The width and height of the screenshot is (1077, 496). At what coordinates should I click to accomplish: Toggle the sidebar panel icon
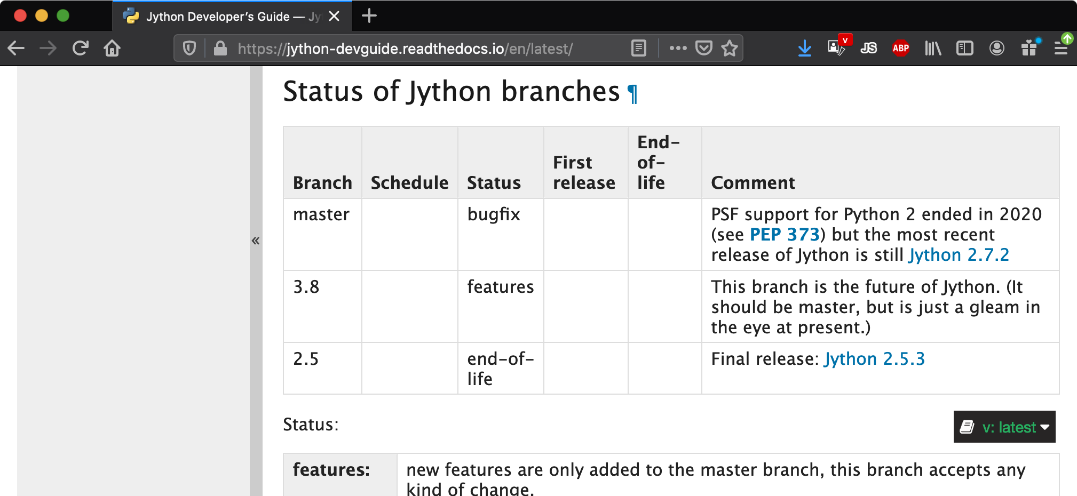click(x=964, y=49)
